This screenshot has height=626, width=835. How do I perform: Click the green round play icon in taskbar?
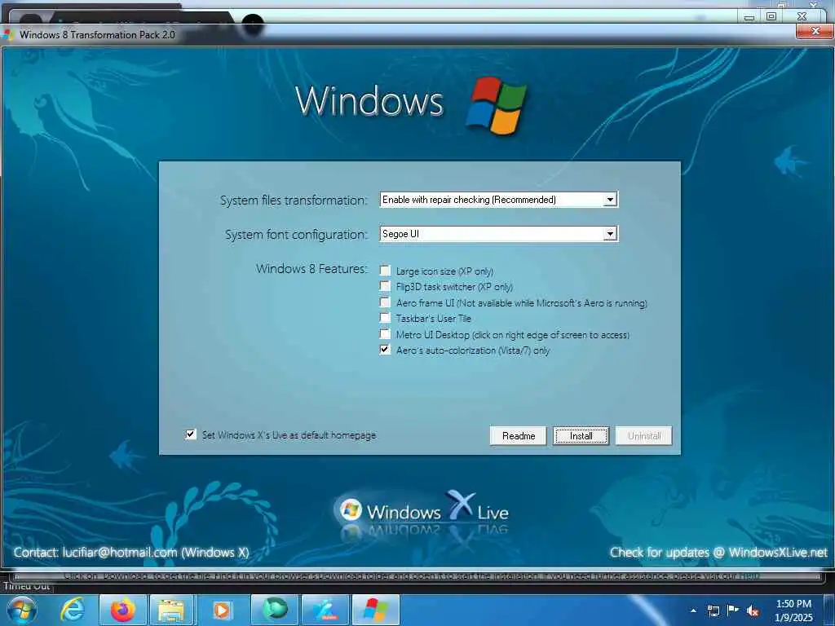(x=275, y=610)
